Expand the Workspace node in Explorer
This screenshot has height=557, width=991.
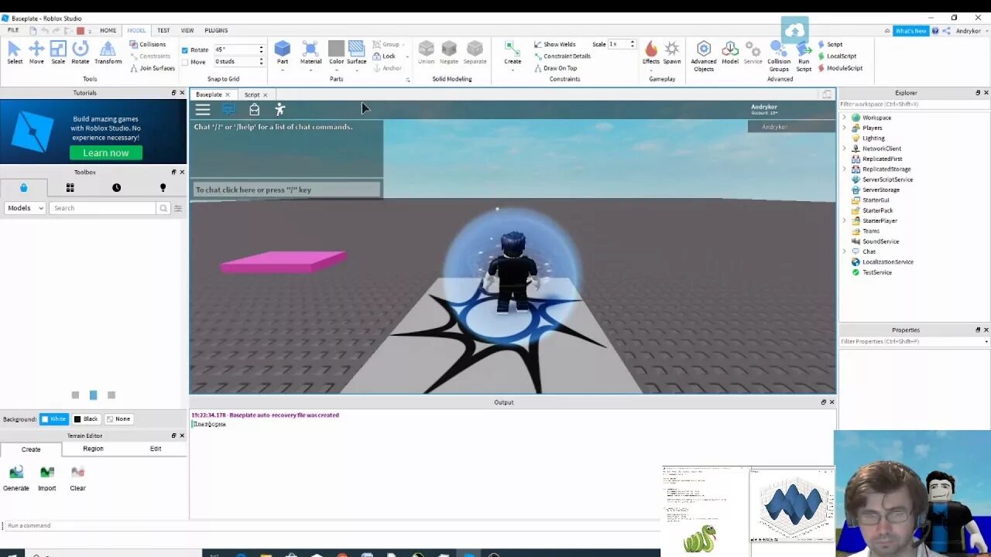(x=845, y=118)
